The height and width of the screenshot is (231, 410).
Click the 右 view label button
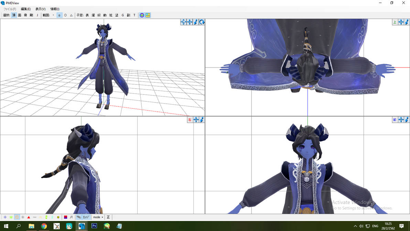pyautogui.click(x=190, y=120)
